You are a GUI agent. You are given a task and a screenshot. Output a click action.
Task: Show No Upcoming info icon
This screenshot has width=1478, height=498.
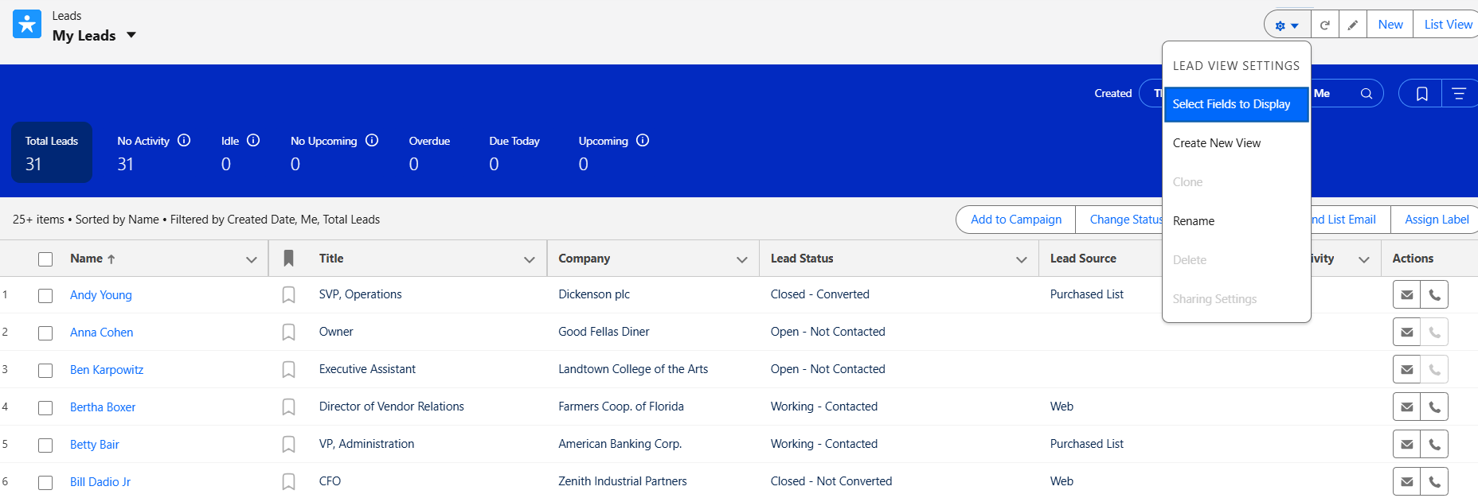[372, 140]
